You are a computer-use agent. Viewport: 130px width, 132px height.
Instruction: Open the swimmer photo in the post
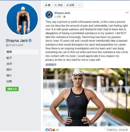[87, 97]
